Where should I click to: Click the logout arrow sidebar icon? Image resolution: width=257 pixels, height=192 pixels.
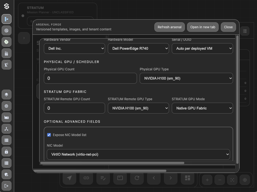[7, 186]
